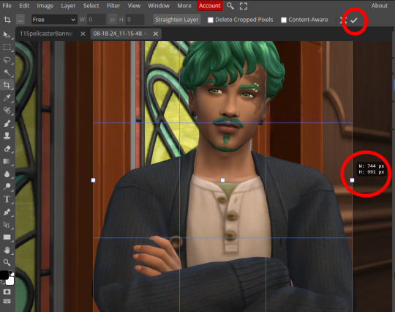The width and height of the screenshot is (395, 312).
Task: Select the Lasso tool
Action: 7,60
